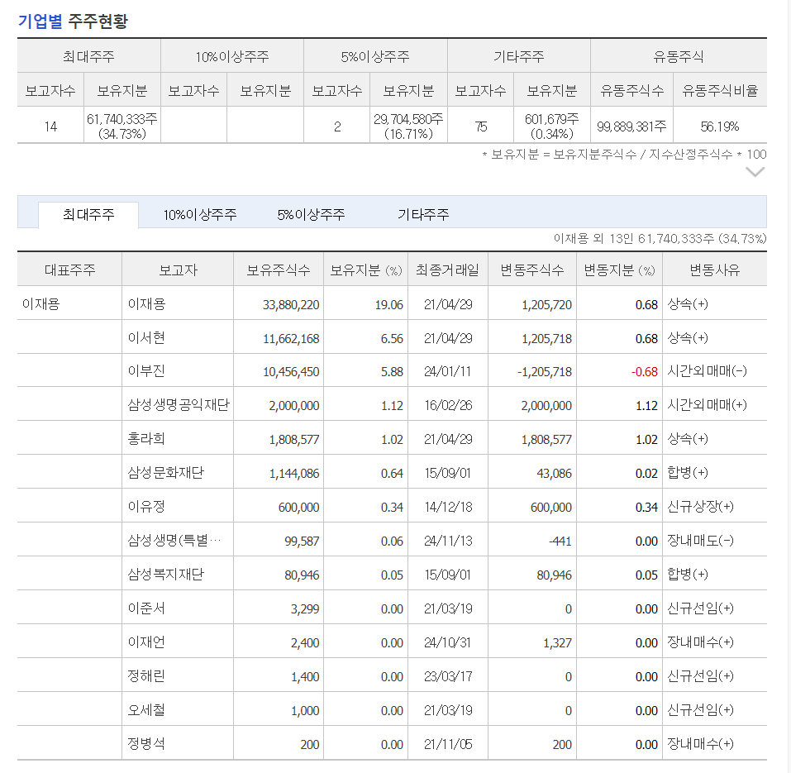Click the 유동주식비율 56.19% cell
The image size is (791, 773).
[720, 126]
